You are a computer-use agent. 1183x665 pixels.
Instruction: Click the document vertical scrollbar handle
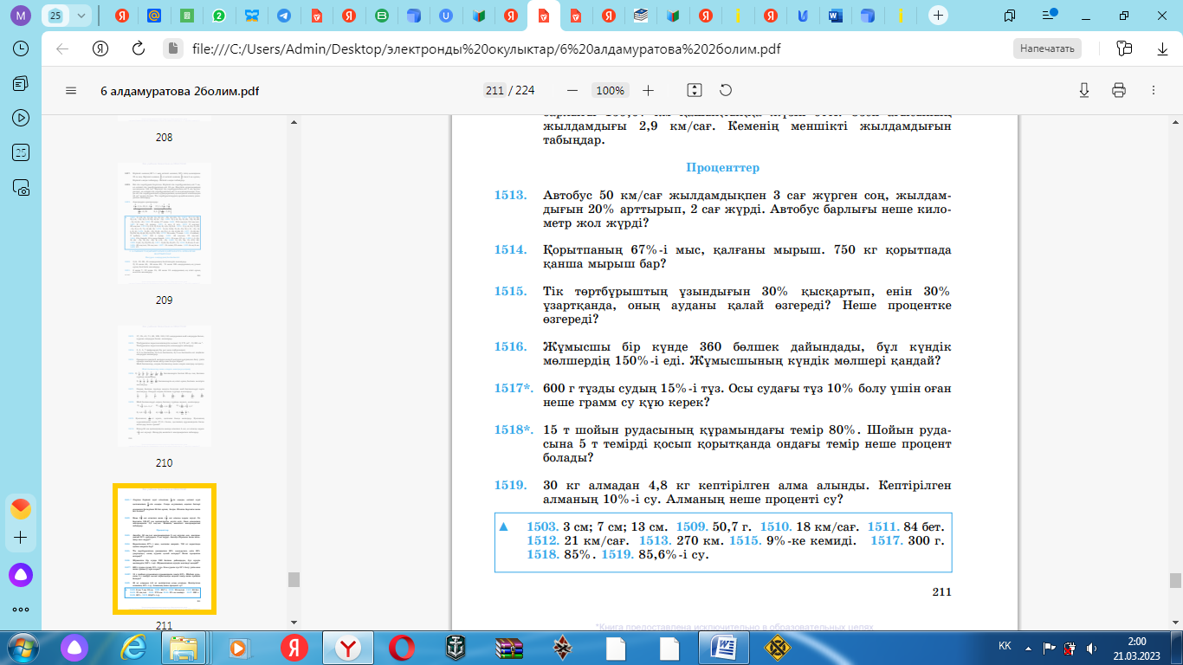[x=1175, y=579]
